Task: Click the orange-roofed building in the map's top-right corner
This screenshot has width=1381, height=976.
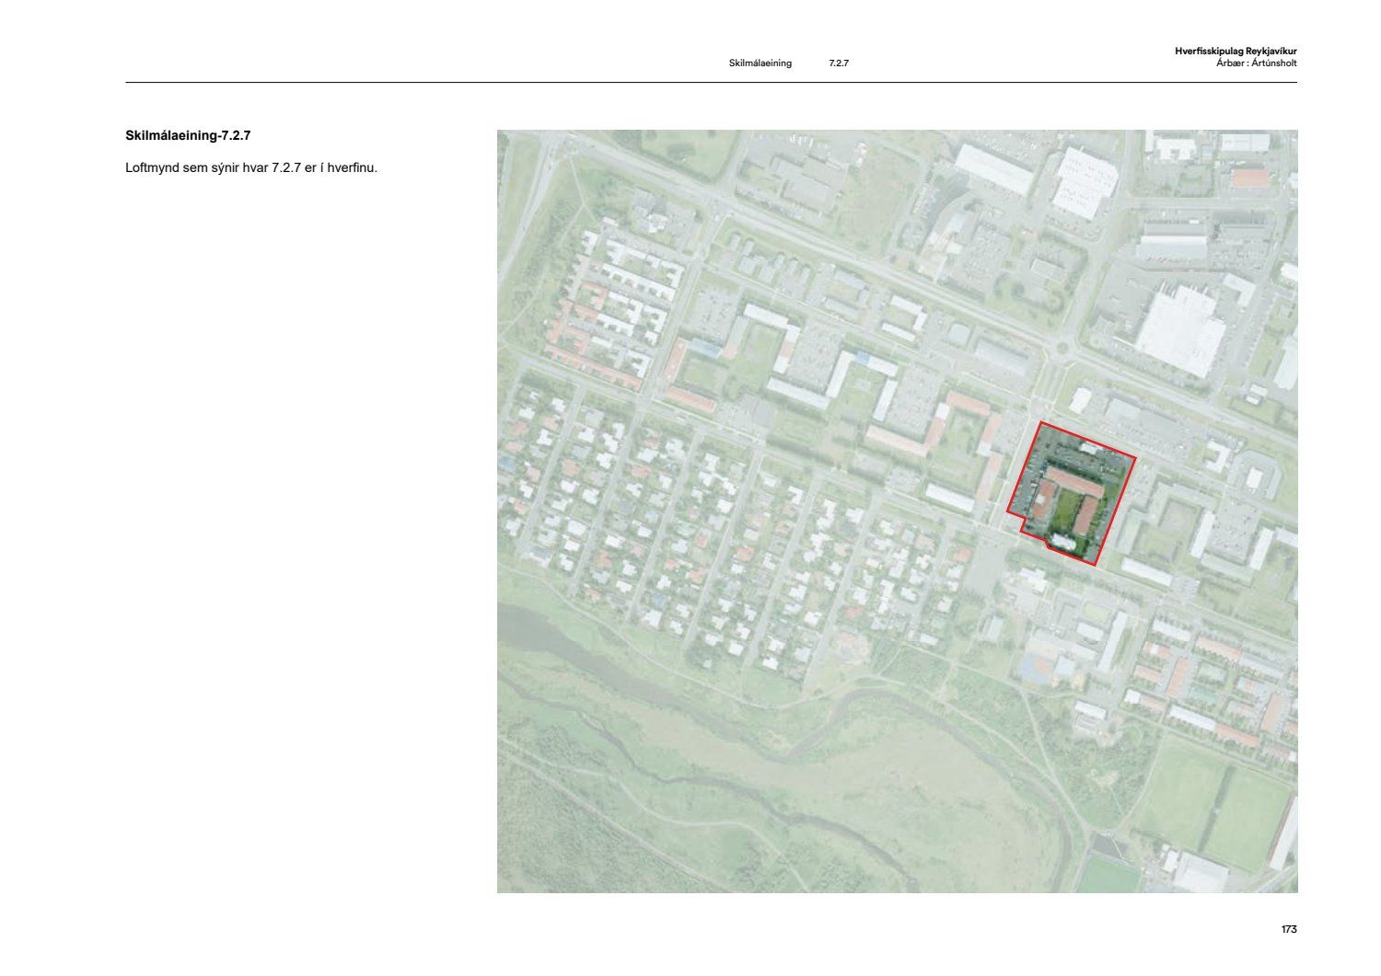Action: [1249, 178]
